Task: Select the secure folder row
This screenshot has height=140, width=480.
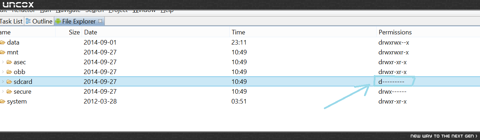Action: pos(240,92)
